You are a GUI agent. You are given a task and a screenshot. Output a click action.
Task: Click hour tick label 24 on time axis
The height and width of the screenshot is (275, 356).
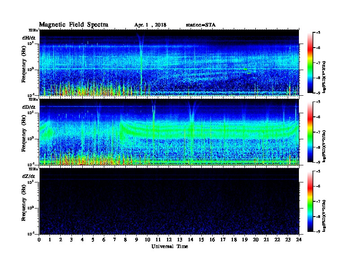pos(299,240)
